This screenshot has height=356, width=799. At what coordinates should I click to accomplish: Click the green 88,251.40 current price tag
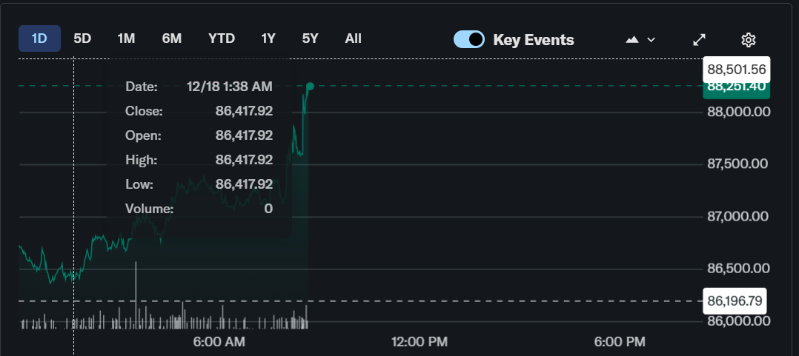pyautogui.click(x=736, y=88)
